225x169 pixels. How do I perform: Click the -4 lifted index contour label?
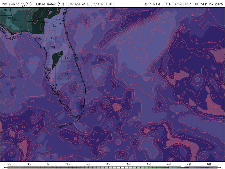pyautogui.click(x=136, y=76)
